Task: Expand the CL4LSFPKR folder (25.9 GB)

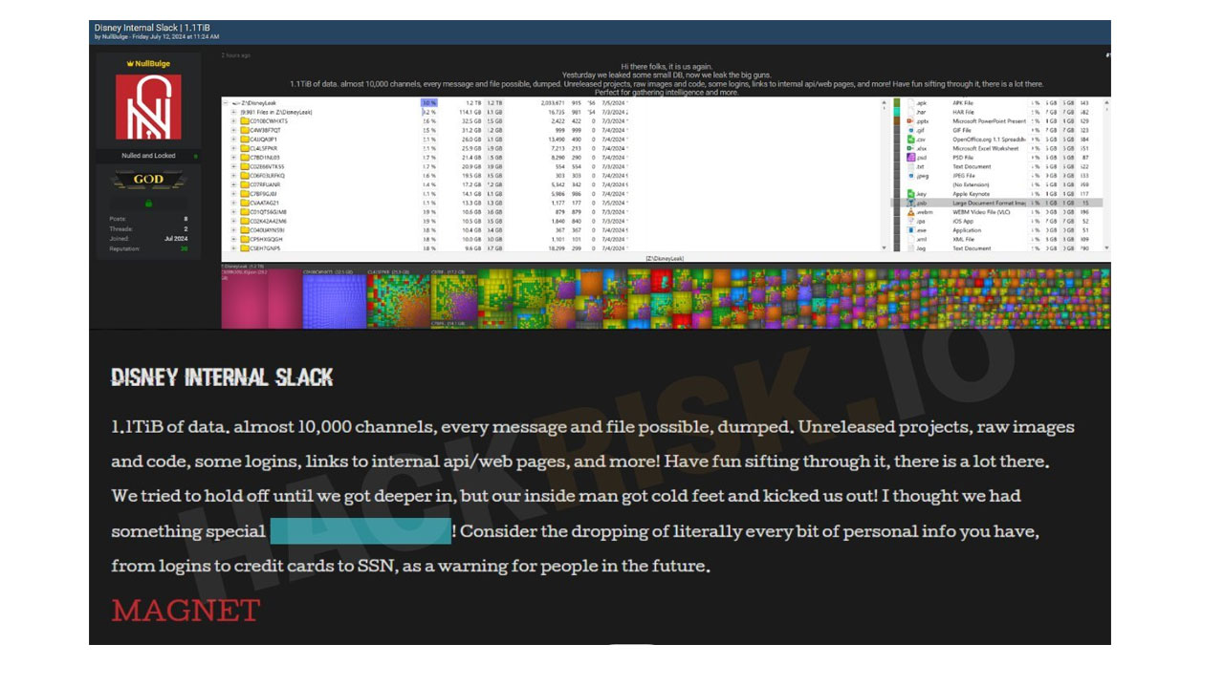Action: [x=233, y=148]
